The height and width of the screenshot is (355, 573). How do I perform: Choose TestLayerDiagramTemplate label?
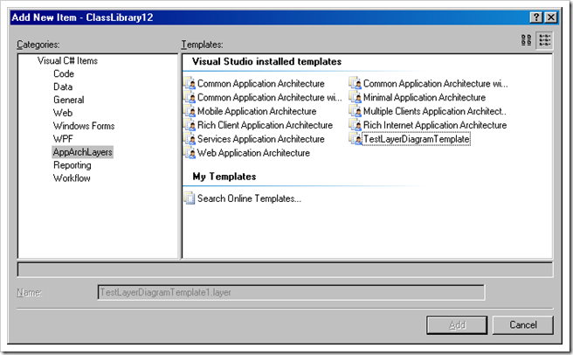coord(417,139)
